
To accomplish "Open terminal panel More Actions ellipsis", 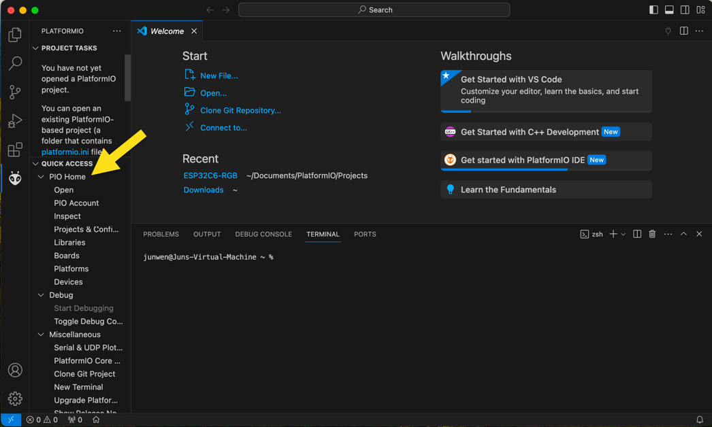I will pyautogui.click(x=668, y=234).
